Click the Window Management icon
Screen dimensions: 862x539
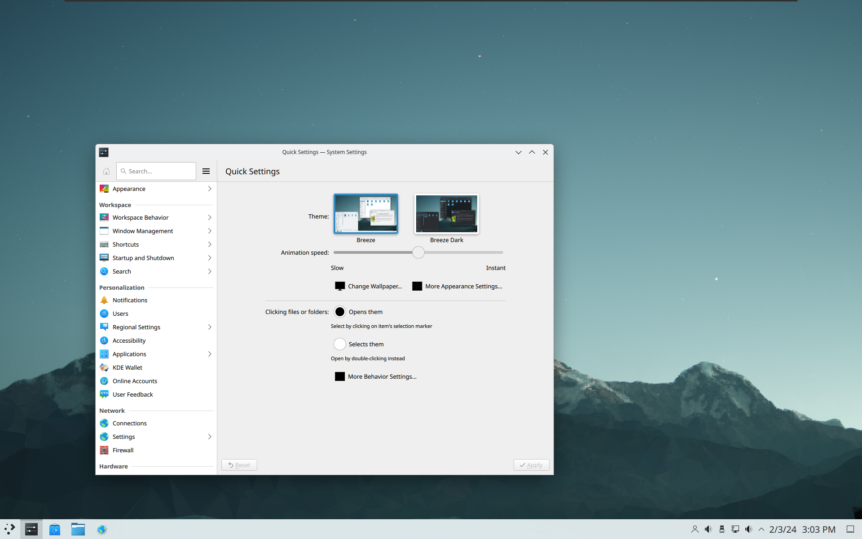(x=104, y=231)
